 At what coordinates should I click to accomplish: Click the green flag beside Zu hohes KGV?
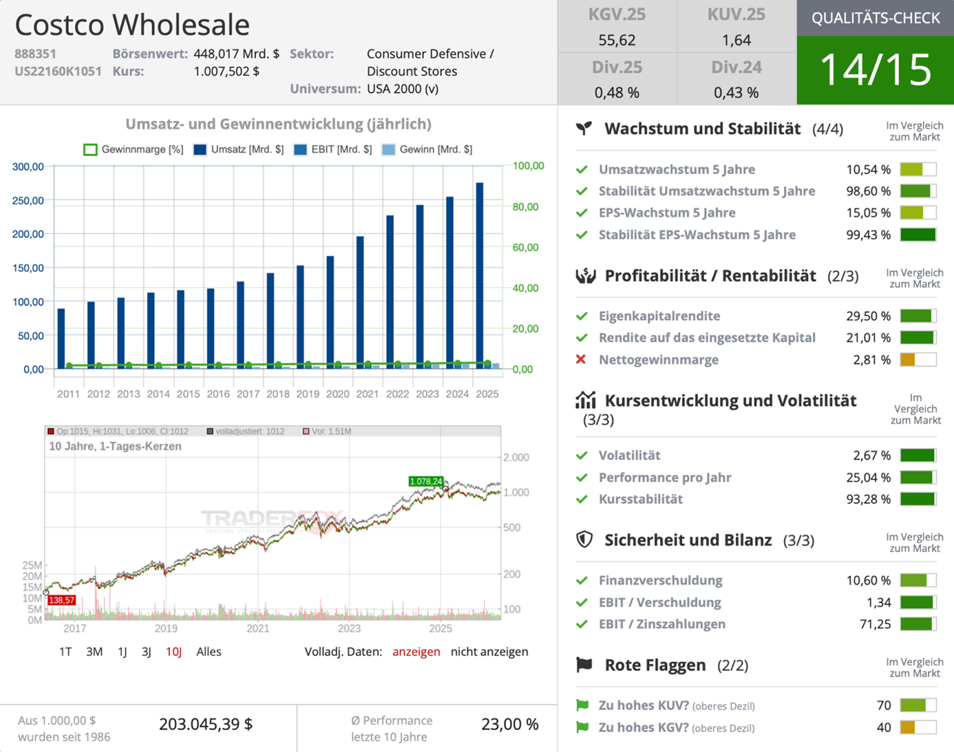582,727
